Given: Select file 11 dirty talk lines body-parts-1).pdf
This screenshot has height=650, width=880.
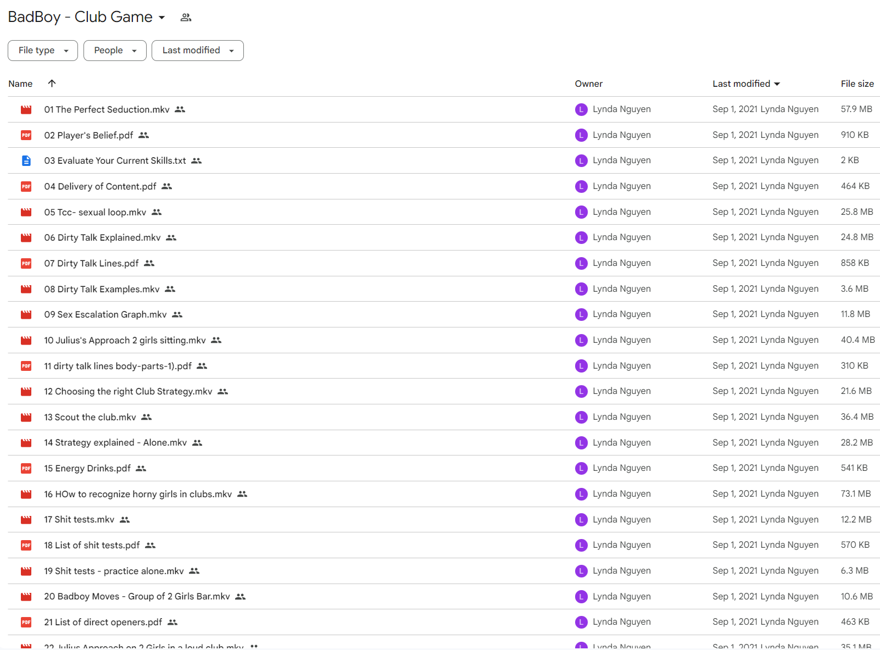Looking at the screenshot, I should pyautogui.click(x=118, y=366).
